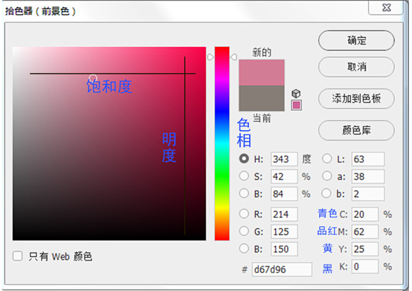412x291 pixels.
Task: Click the C cyan percentage field
Action: (365, 214)
